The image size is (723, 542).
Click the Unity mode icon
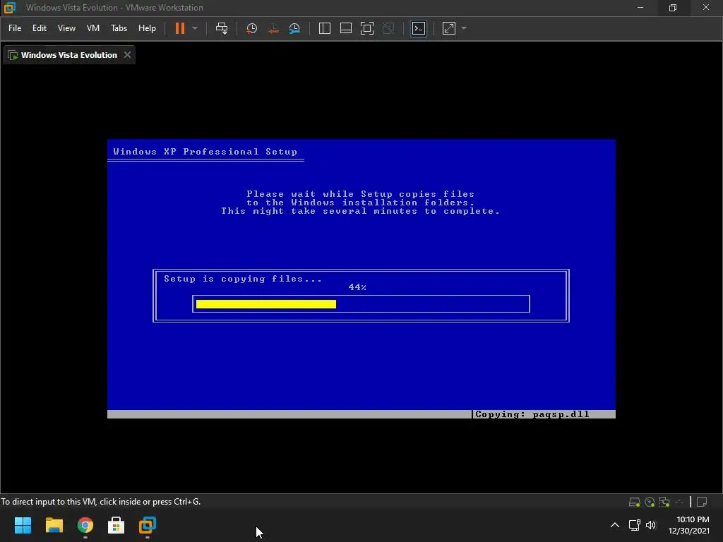(x=389, y=28)
